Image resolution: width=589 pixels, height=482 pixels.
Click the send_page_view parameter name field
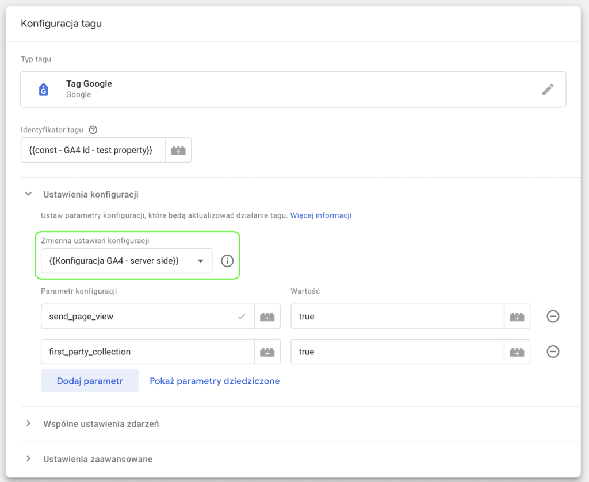click(x=148, y=317)
